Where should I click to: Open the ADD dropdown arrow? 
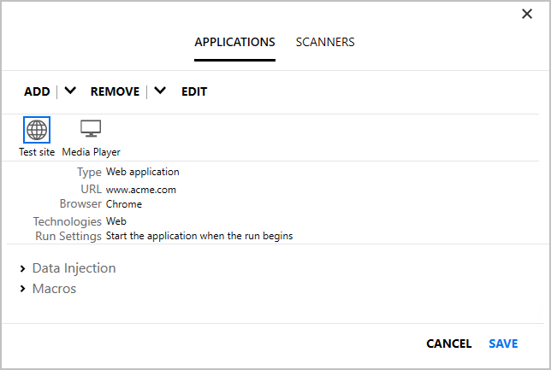(x=70, y=91)
